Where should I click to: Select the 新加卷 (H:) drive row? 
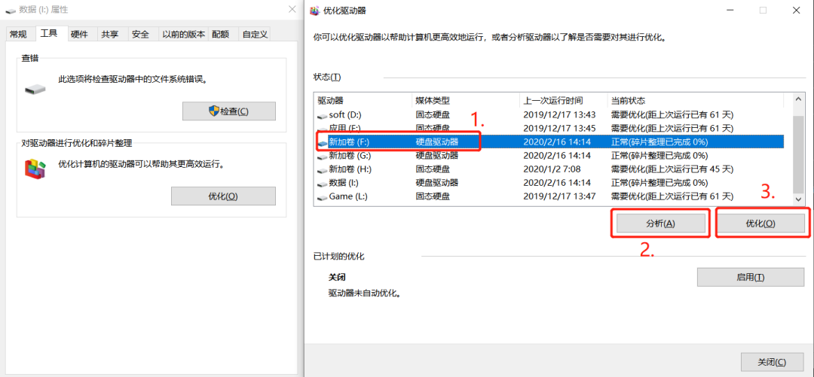click(x=550, y=169)
